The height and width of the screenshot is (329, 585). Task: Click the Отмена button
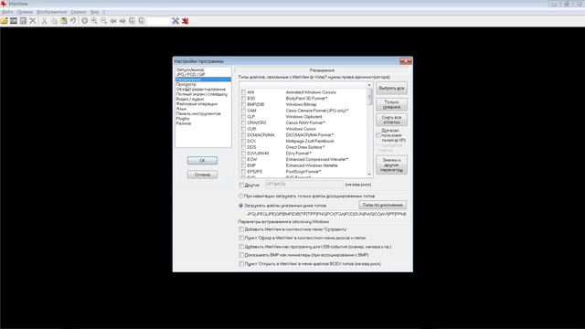click(202, 175)
